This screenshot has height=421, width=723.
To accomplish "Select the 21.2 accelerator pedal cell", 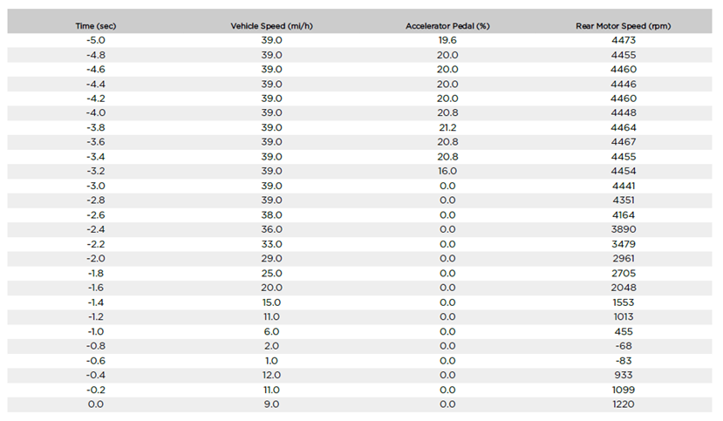I will [447, 127].
